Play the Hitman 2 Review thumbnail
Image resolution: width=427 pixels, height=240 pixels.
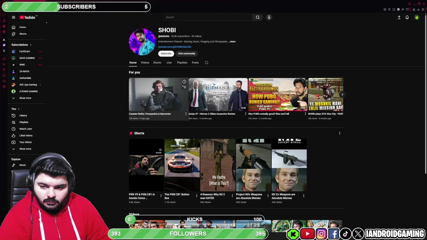click(x=218, y=95)
